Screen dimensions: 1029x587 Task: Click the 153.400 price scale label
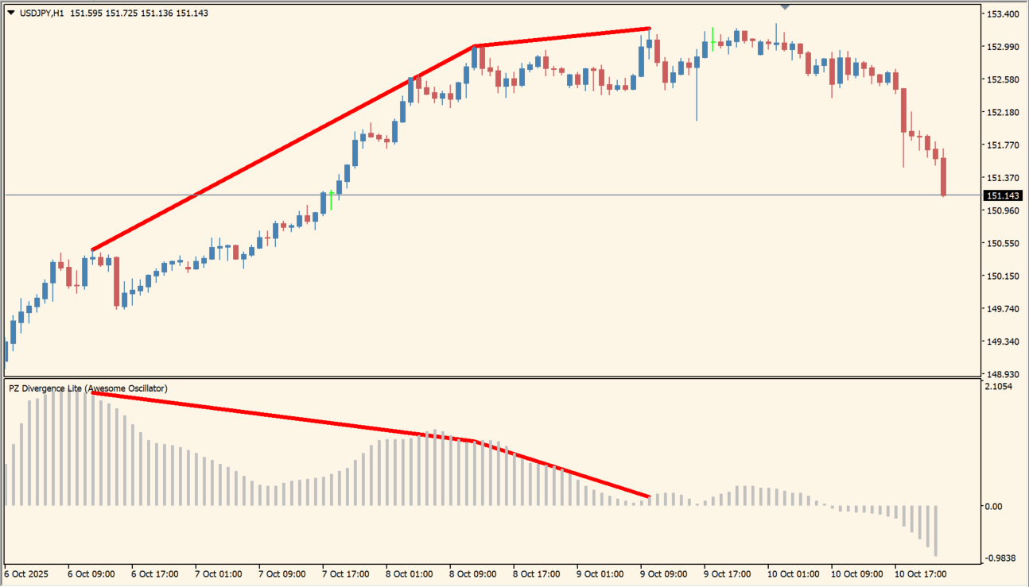(1002, 14)
